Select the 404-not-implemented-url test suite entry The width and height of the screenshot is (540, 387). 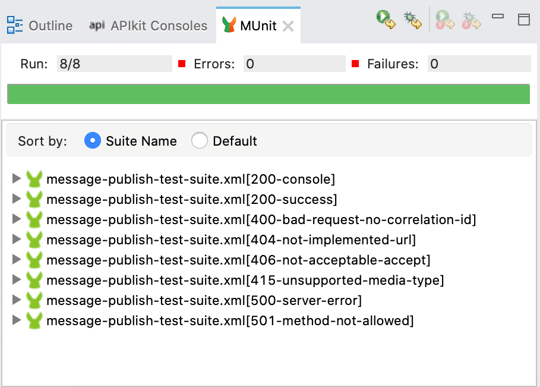pos(230,240)
